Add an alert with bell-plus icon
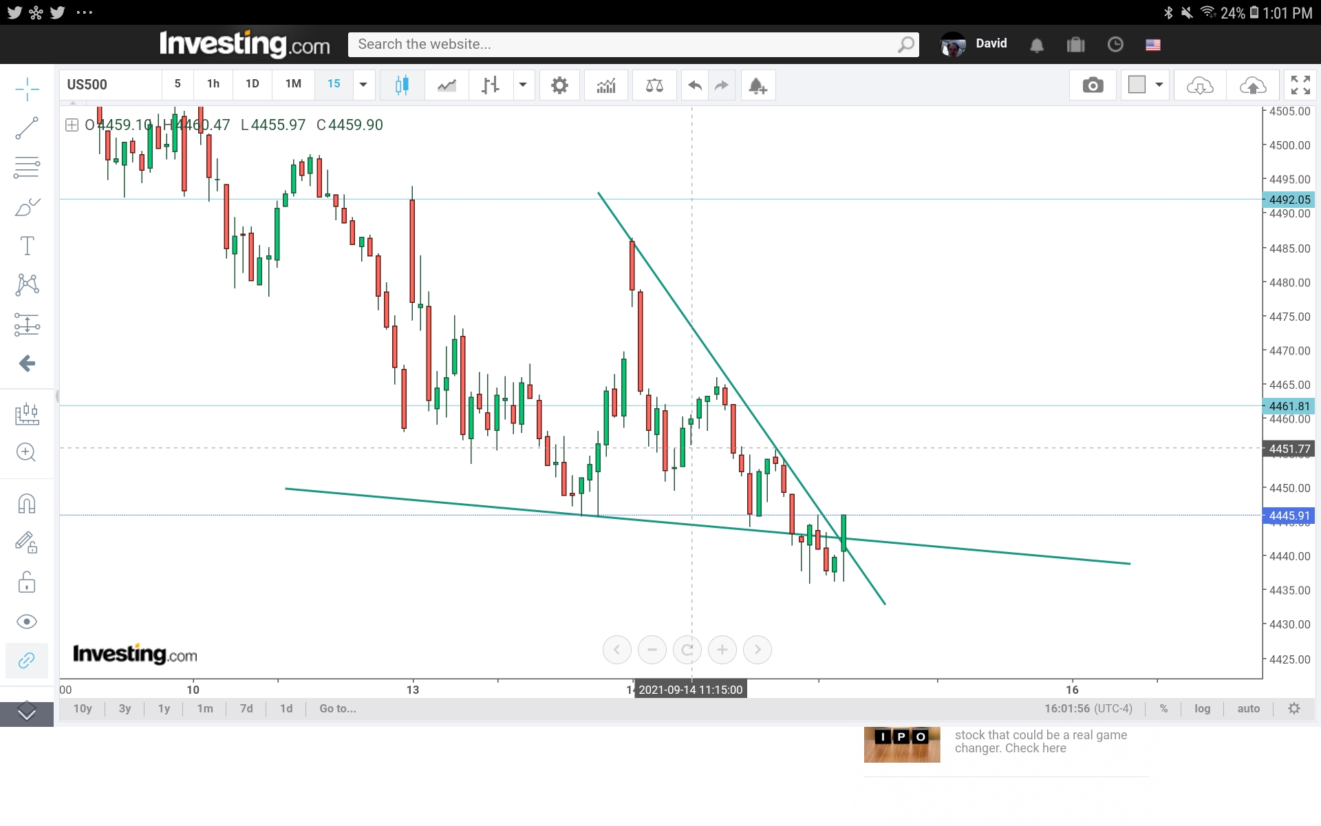The image size is (1321, 826). tap(758, 85)
